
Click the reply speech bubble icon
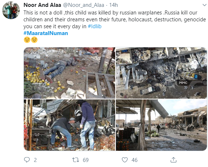[27, 160]
